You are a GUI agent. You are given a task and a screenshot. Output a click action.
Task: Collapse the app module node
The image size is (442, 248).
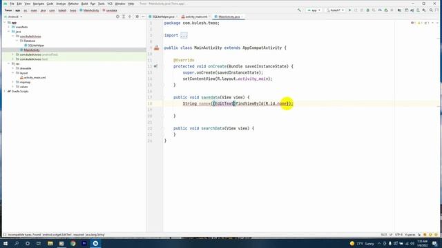tap(5, 23)
